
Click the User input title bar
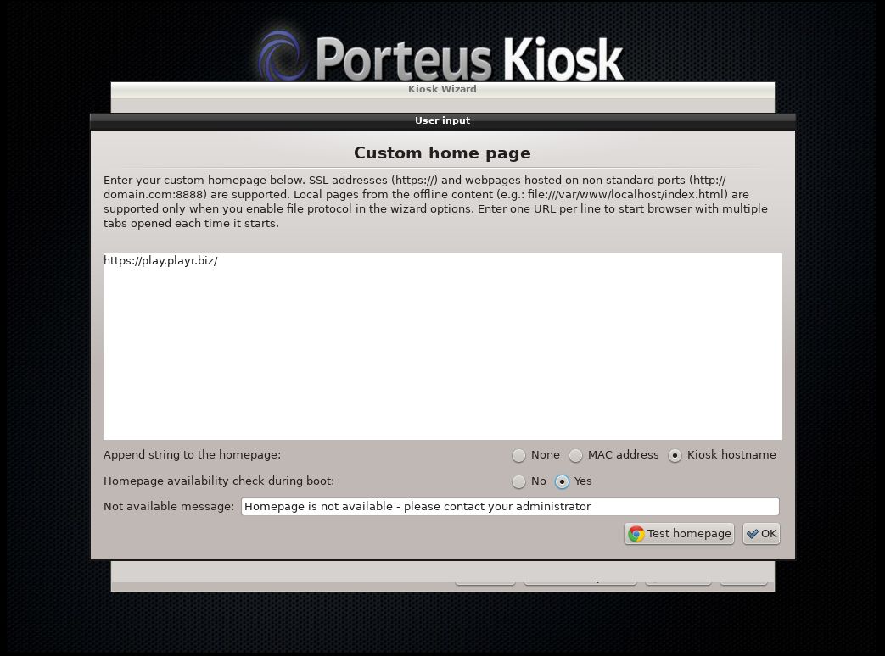[x=442, y=120]
